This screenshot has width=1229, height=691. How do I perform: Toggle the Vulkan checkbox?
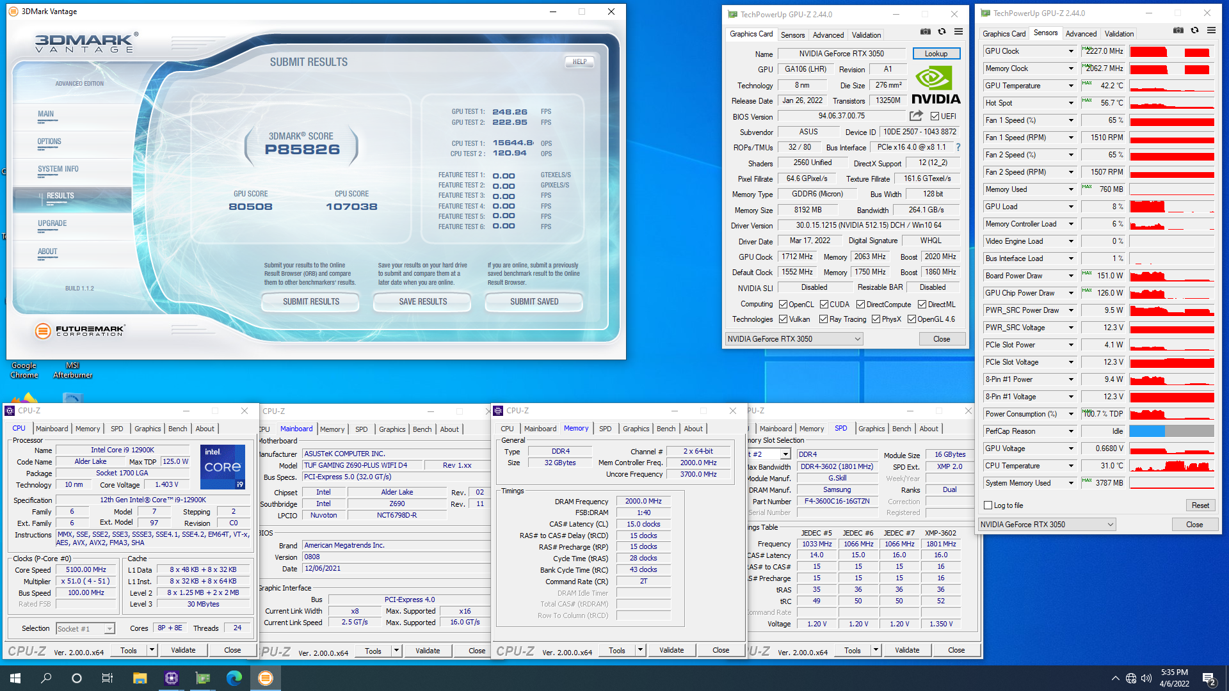pyautogui.click(x=783, y=319)
